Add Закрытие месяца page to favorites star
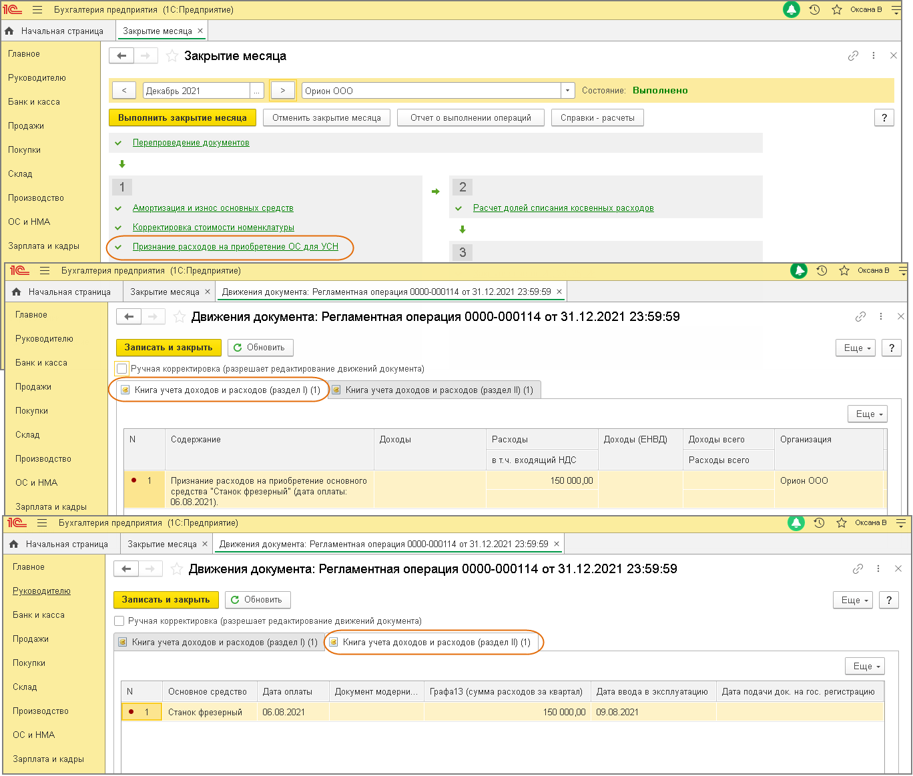The image size is (913, 776). pos(172,56)
